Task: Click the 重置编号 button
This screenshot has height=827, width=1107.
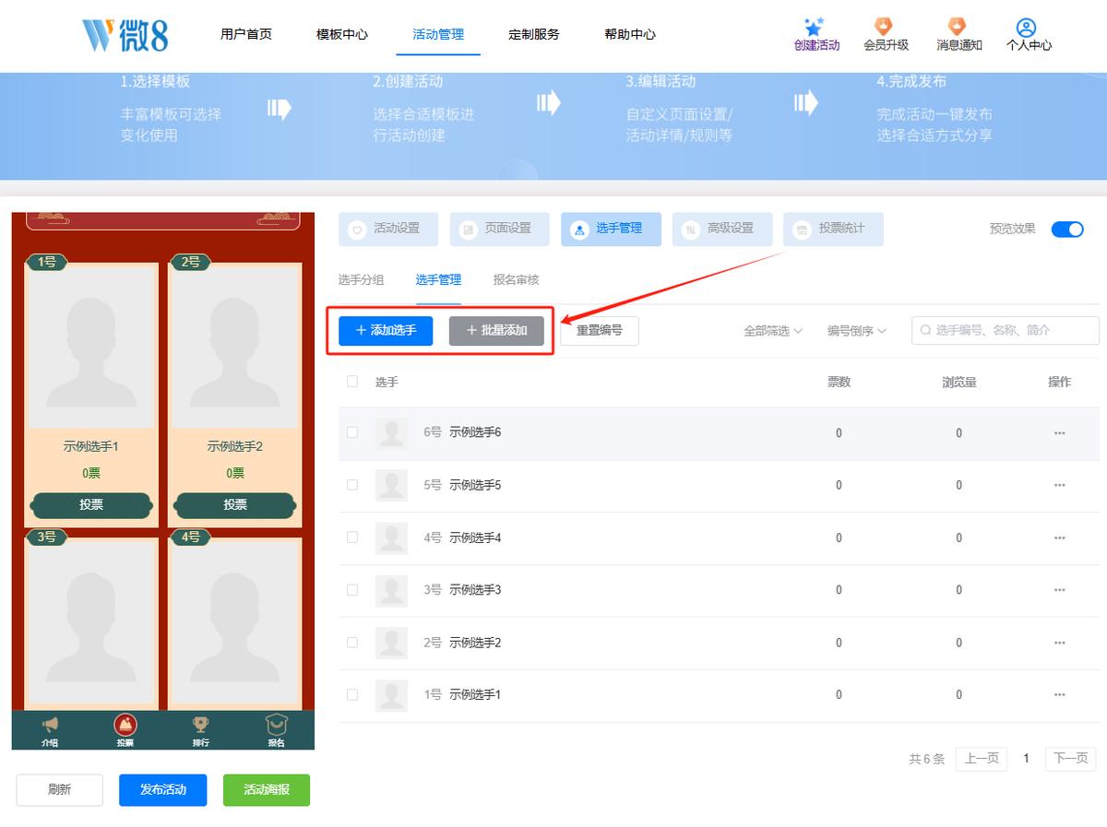Action: click(x=600, y=331)
